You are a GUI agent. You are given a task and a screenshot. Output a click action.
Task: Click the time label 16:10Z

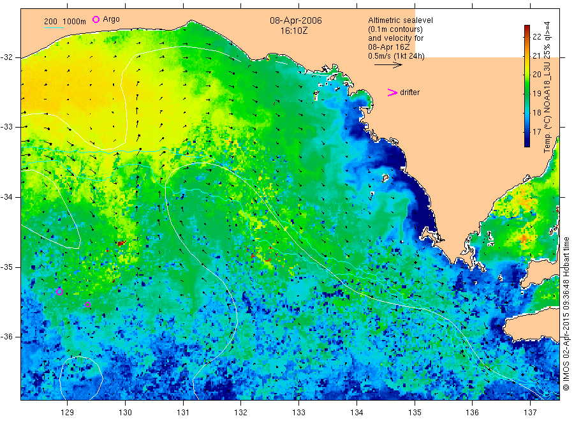click(x=293, y=31)
